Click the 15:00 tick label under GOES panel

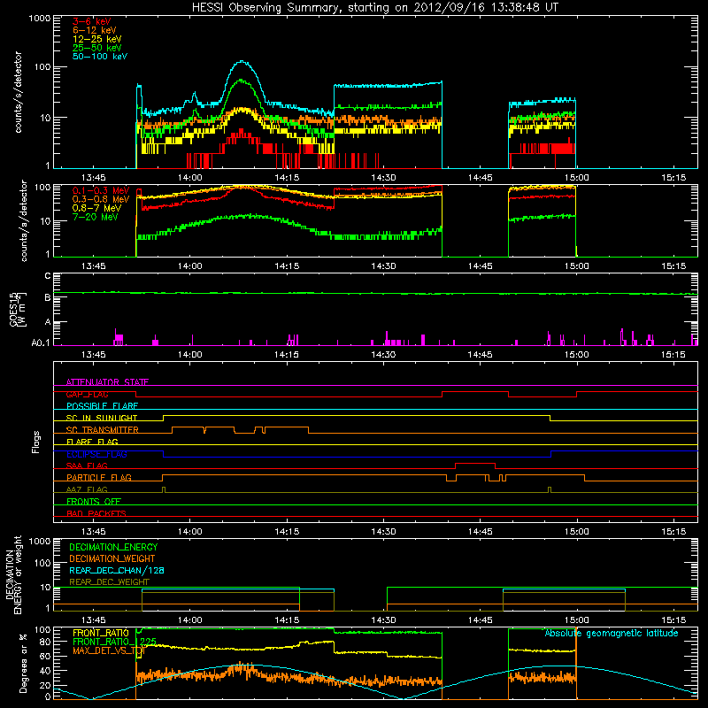click(577, 355)
